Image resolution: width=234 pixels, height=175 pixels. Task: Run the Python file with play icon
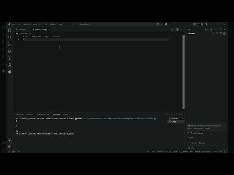pyautogui.click(x=172, y=30)
